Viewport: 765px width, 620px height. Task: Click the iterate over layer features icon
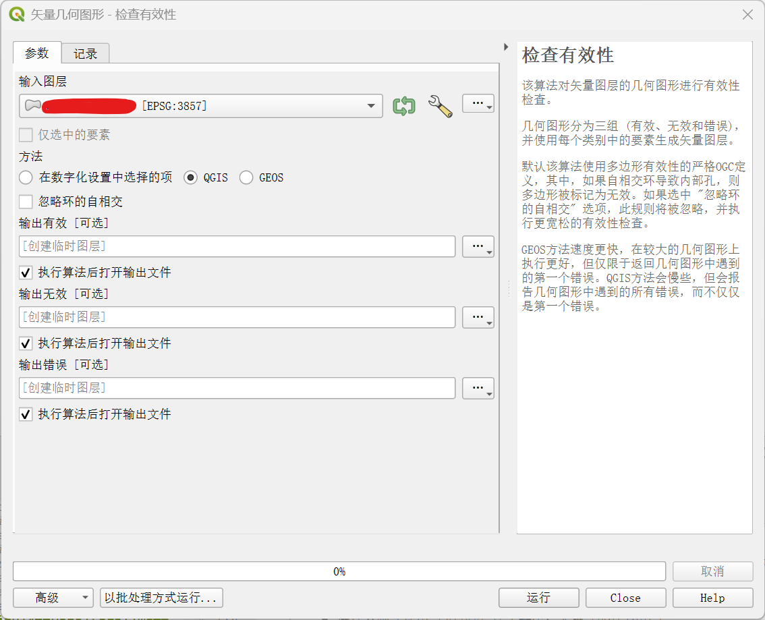[x=403, y=106]
